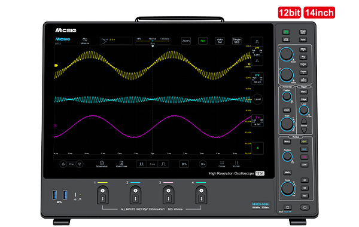Push the trigger Level knob

304,110
